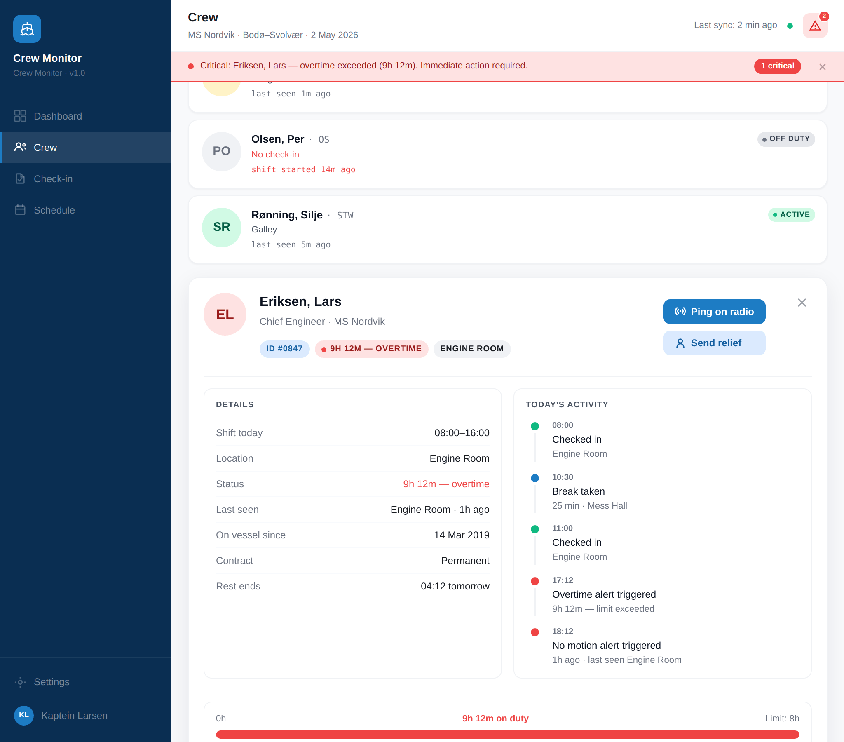Click the Dashboard grid icon

[x=20, y=116]
